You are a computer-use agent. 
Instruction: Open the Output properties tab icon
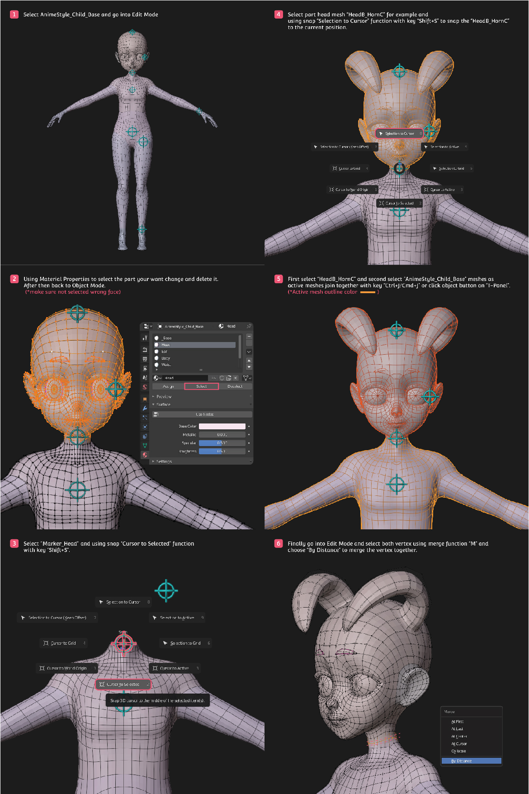tap(145, 359)
